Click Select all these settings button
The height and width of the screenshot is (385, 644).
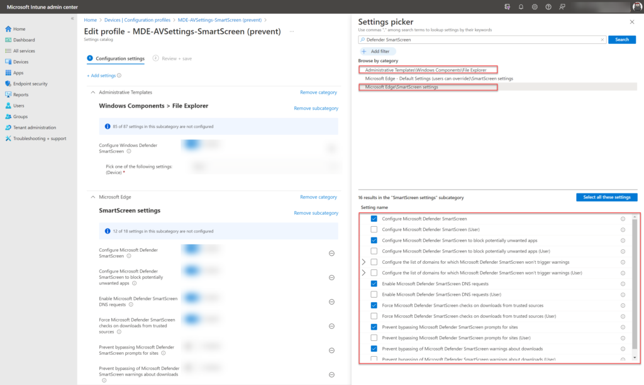pyautogui.click(x=607, y=197)
